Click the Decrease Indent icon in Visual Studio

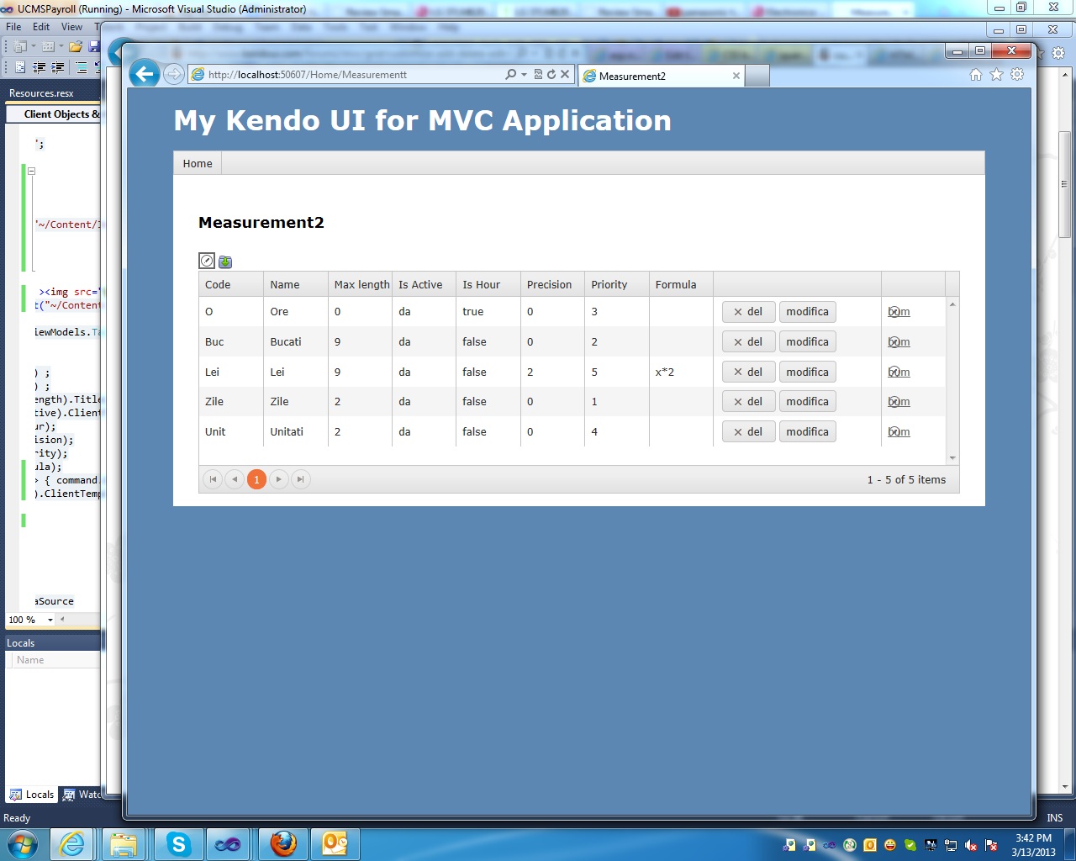click(40, 67)
